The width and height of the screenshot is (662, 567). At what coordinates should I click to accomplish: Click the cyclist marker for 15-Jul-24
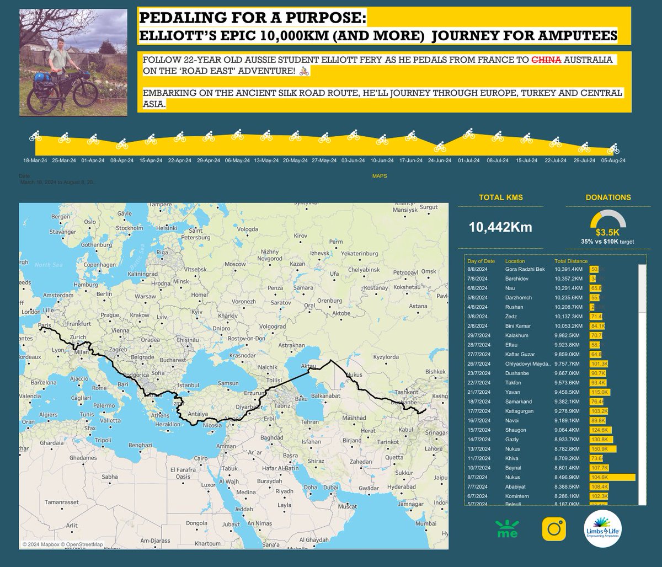(x=527, y=137)
